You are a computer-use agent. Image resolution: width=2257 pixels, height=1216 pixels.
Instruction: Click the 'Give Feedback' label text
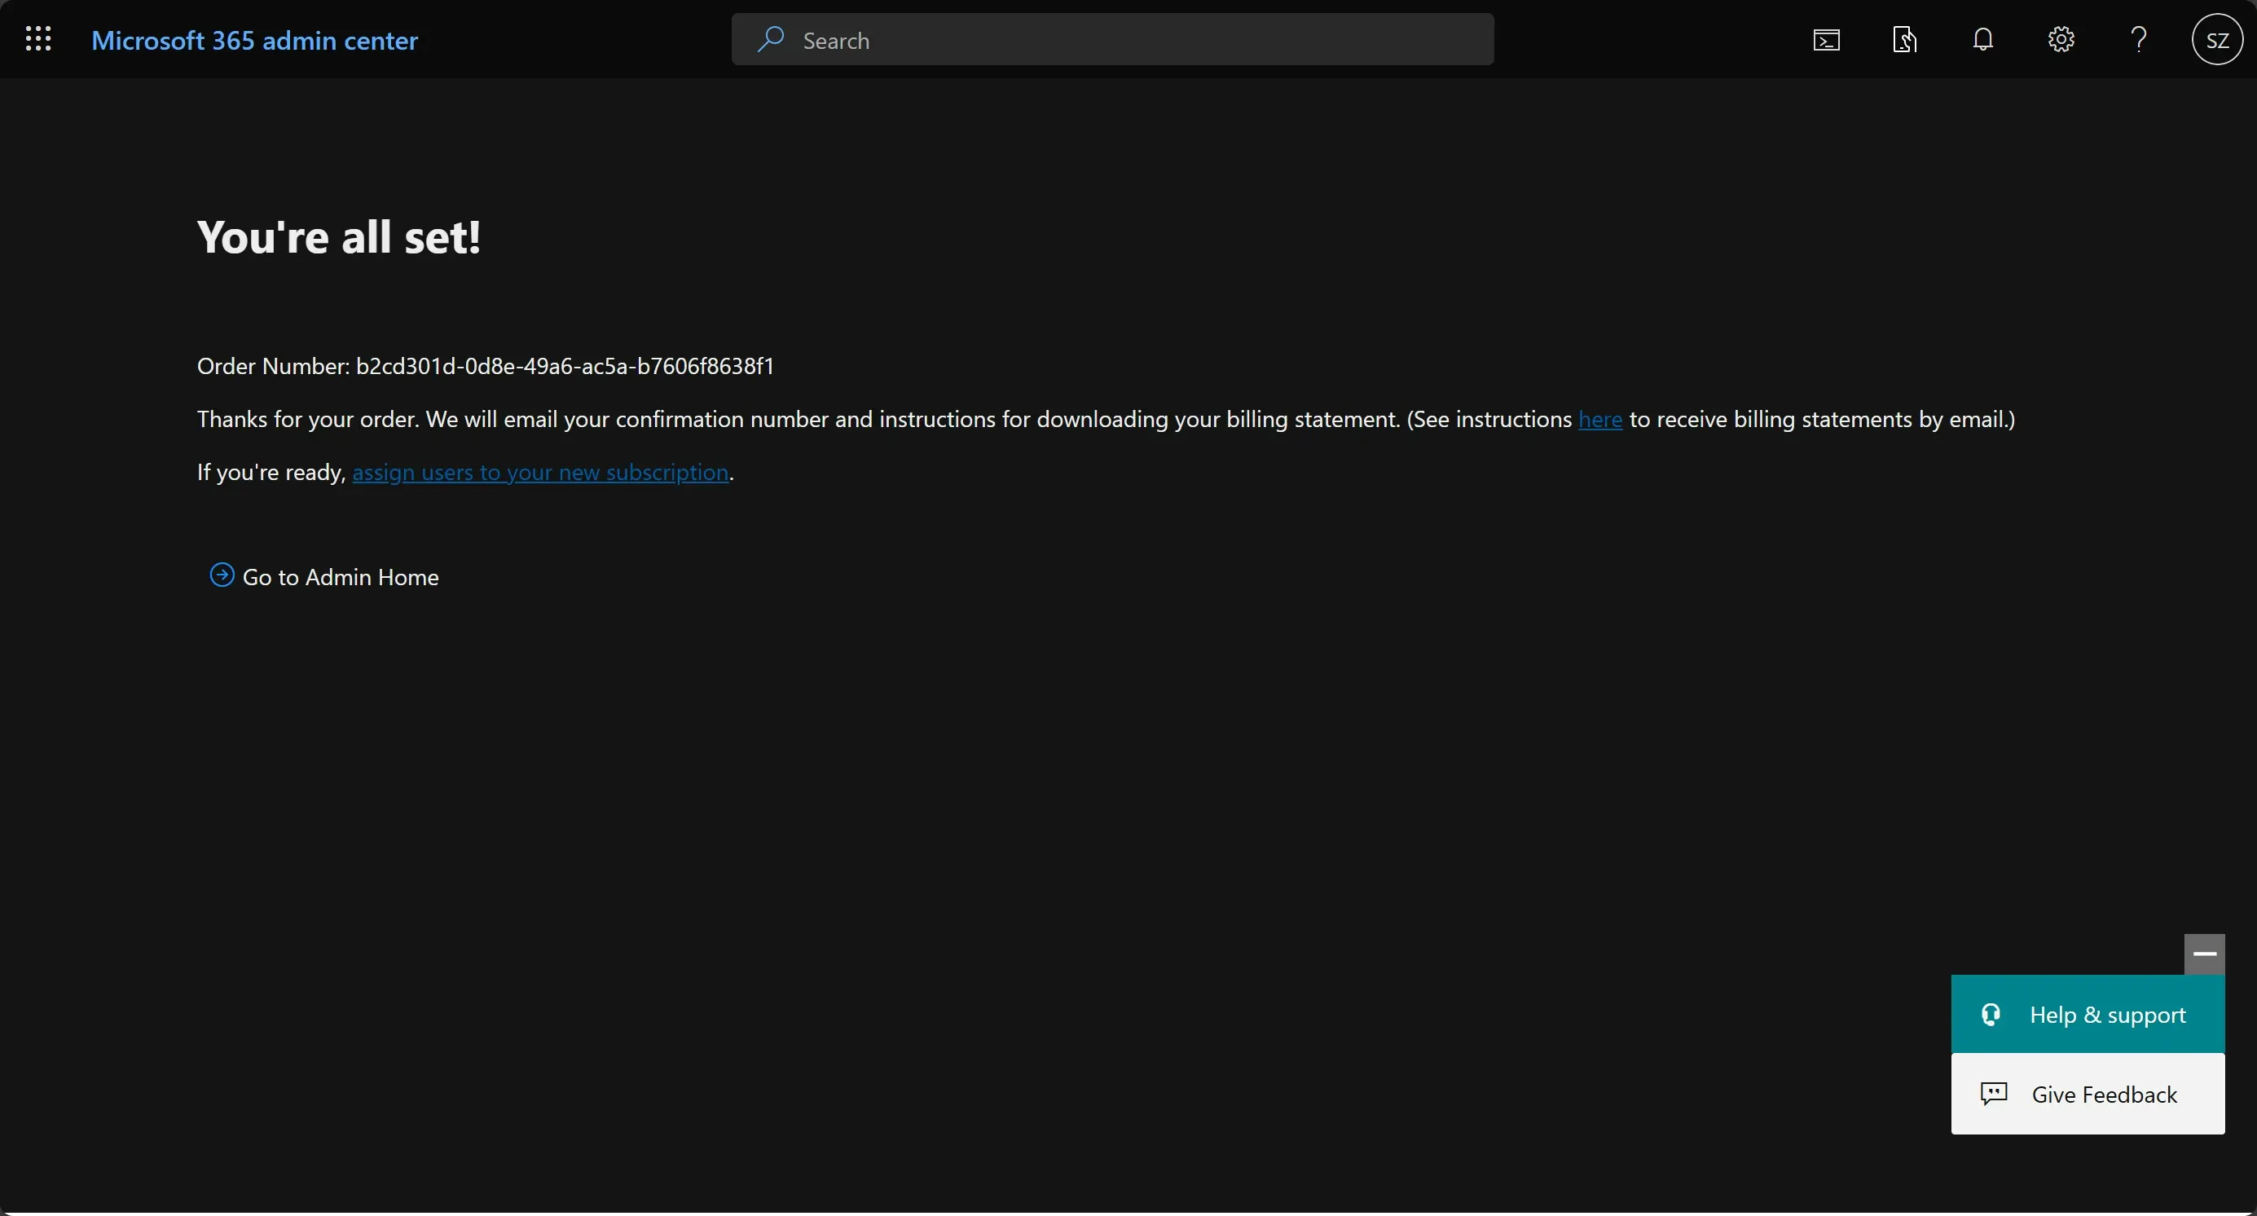point(2104,1095)
